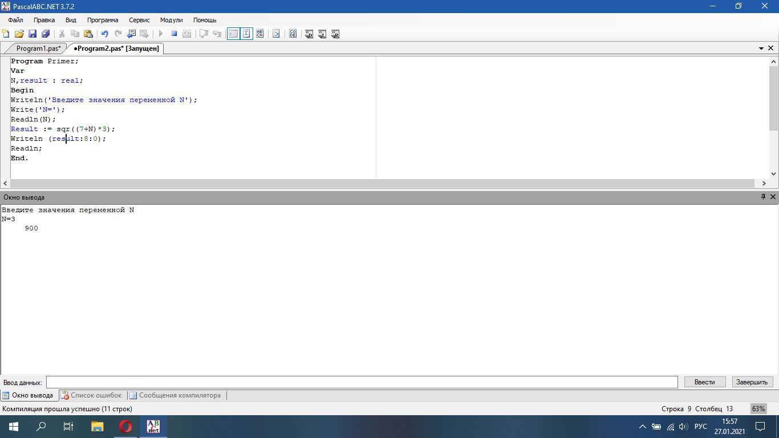Open File Explorer from the taskbar
Viewport: 779px width, 438px height.
tap(97, 427)
